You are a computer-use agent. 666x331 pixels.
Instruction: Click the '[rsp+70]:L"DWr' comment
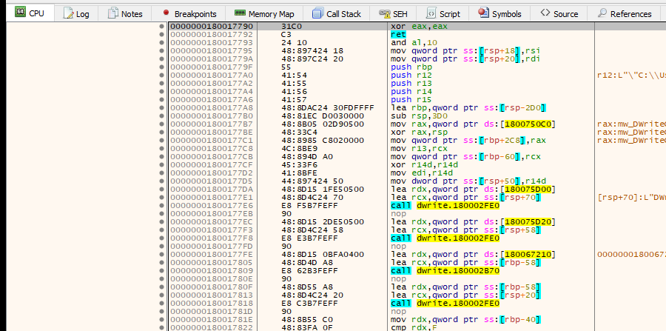pyautogui.click(x=631, y=198)
